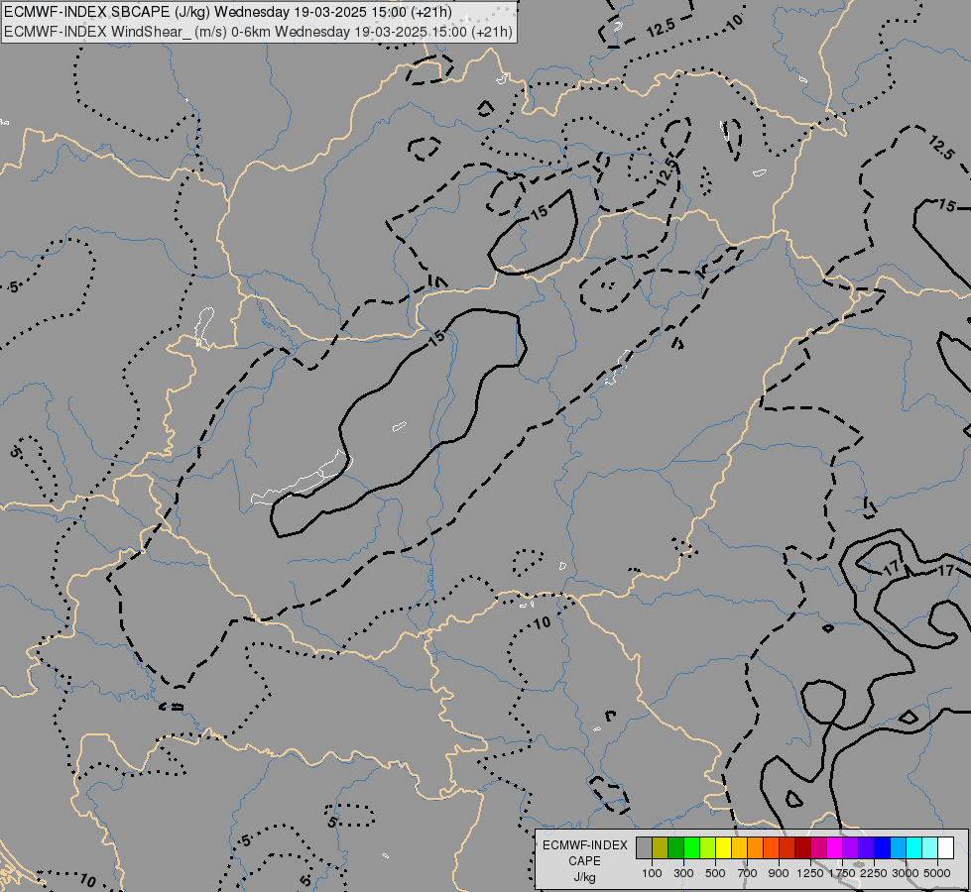Click the dark red swatch left of 1250
The height and width of the screenshot is (892, 971).
click(x=802, y=848)
